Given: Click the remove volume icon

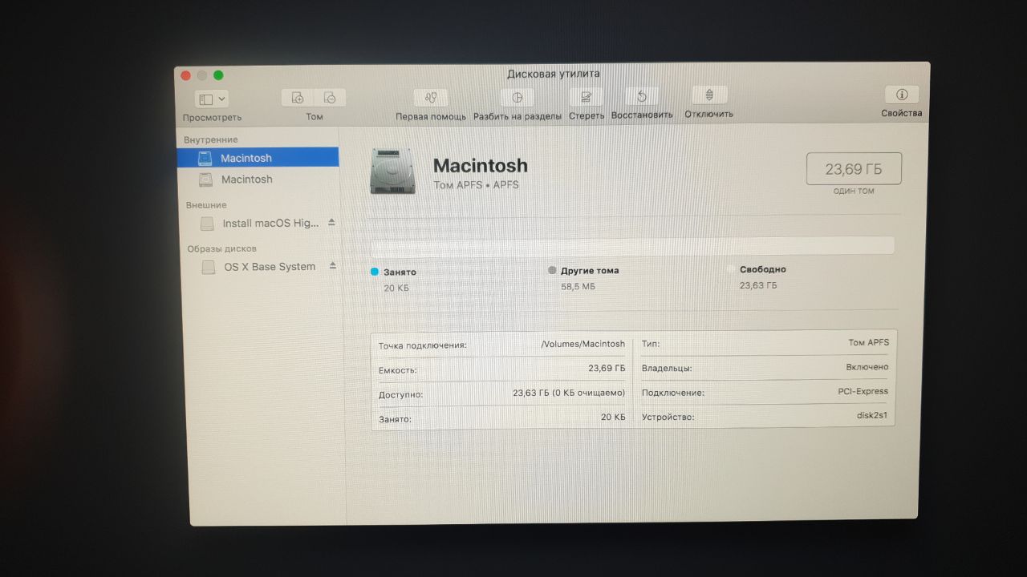Looking at the screenshot, I should click(x=330, y=98).
